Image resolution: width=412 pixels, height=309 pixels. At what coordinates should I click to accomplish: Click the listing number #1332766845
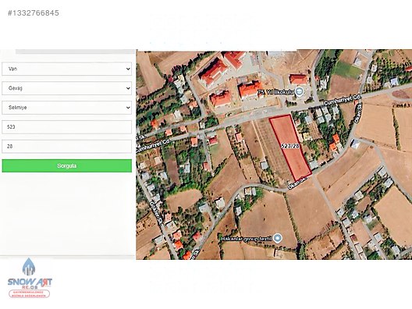point(34,12)
